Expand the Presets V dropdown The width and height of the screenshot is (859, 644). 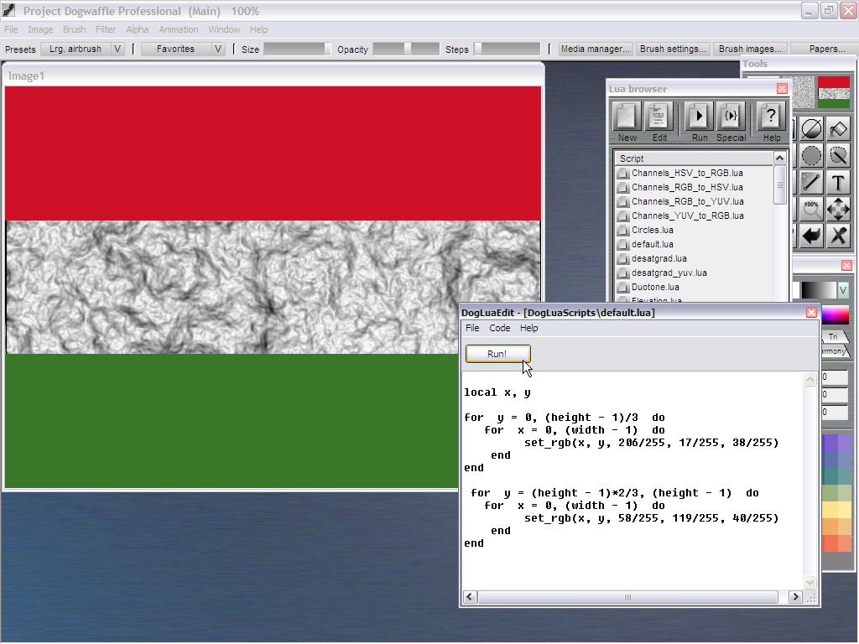[117, 49]
